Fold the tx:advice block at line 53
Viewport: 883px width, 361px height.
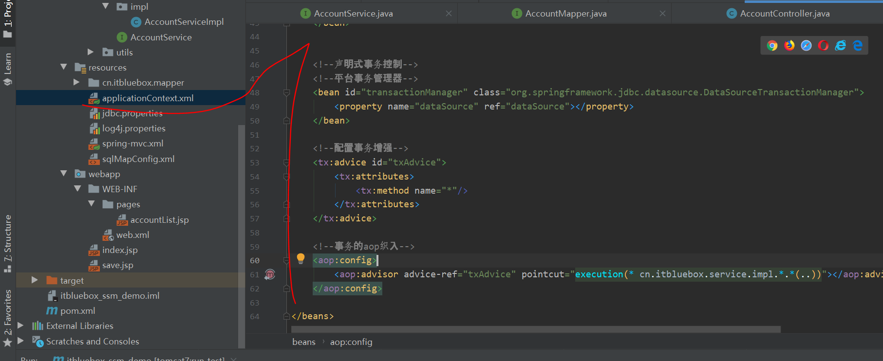pos(286,162)
